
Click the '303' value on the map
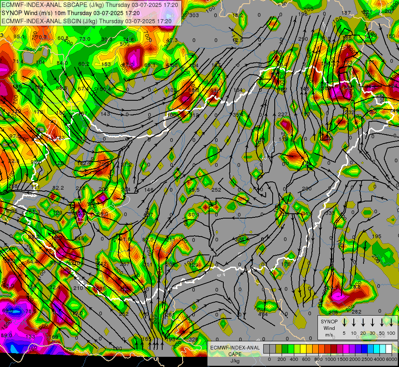click(x=194, y=15)
